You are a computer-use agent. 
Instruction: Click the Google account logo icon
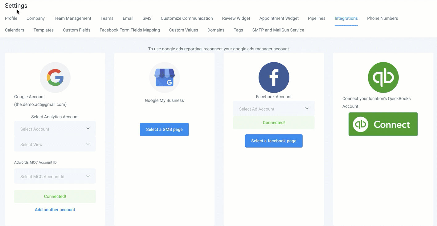tap(55, 77)
